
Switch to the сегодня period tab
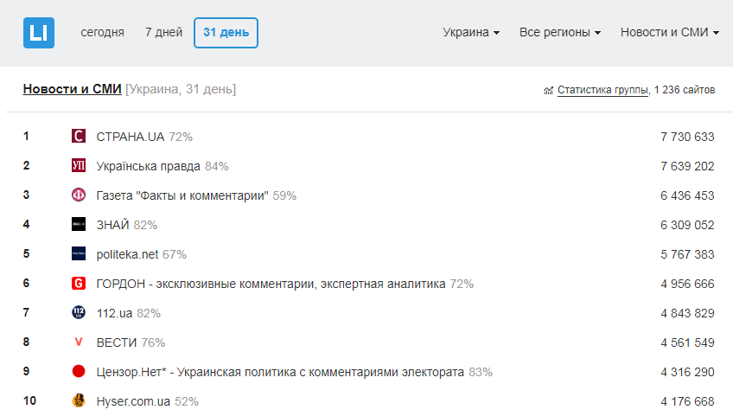tap(103, 33)
